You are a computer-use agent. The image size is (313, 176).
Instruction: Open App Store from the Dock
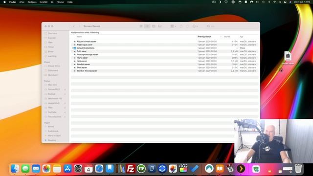[67, 169]
